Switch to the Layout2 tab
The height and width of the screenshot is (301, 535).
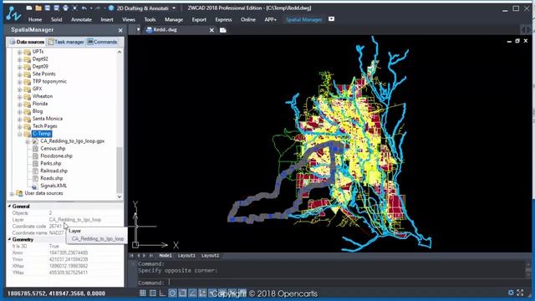click(210, 256)
